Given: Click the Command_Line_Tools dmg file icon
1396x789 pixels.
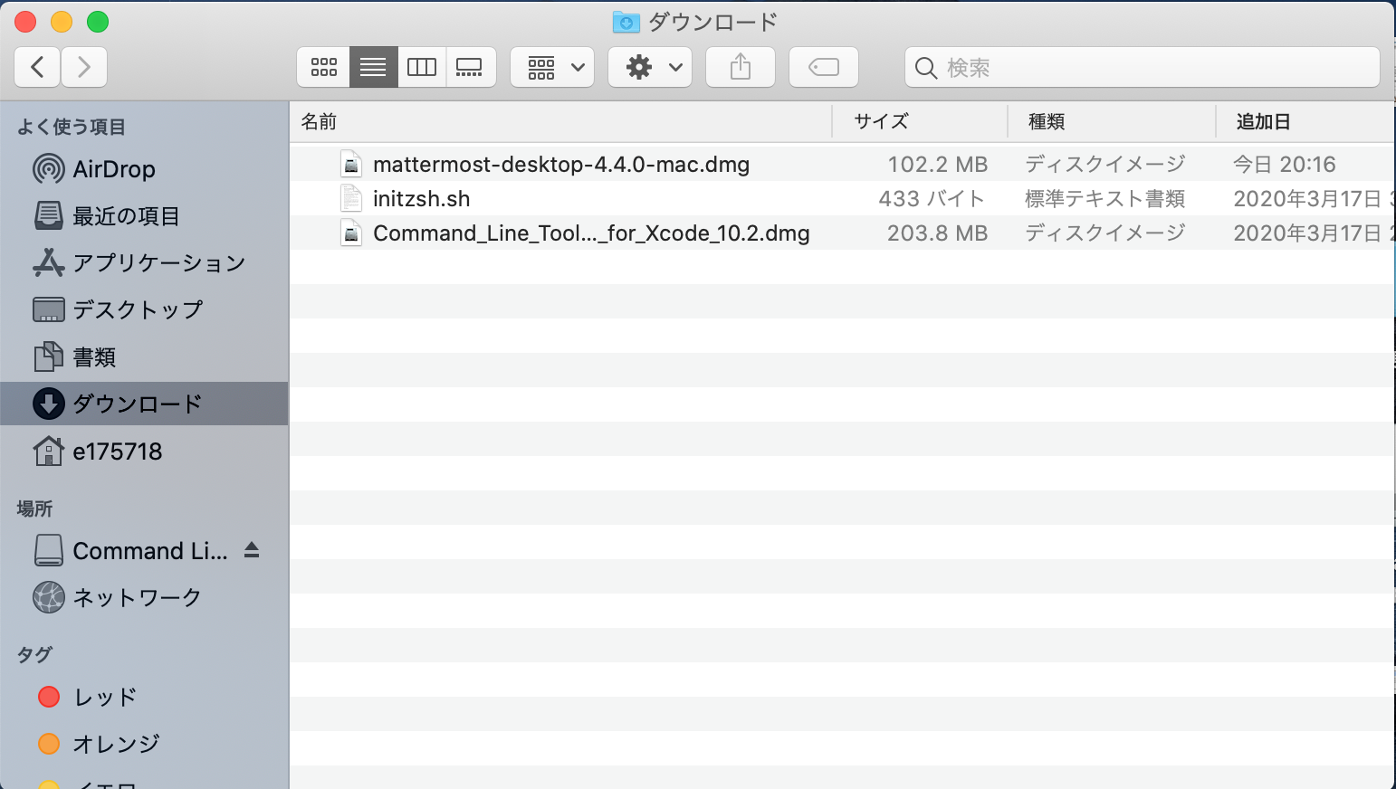Looking at the screenshot, I should 351,233.
